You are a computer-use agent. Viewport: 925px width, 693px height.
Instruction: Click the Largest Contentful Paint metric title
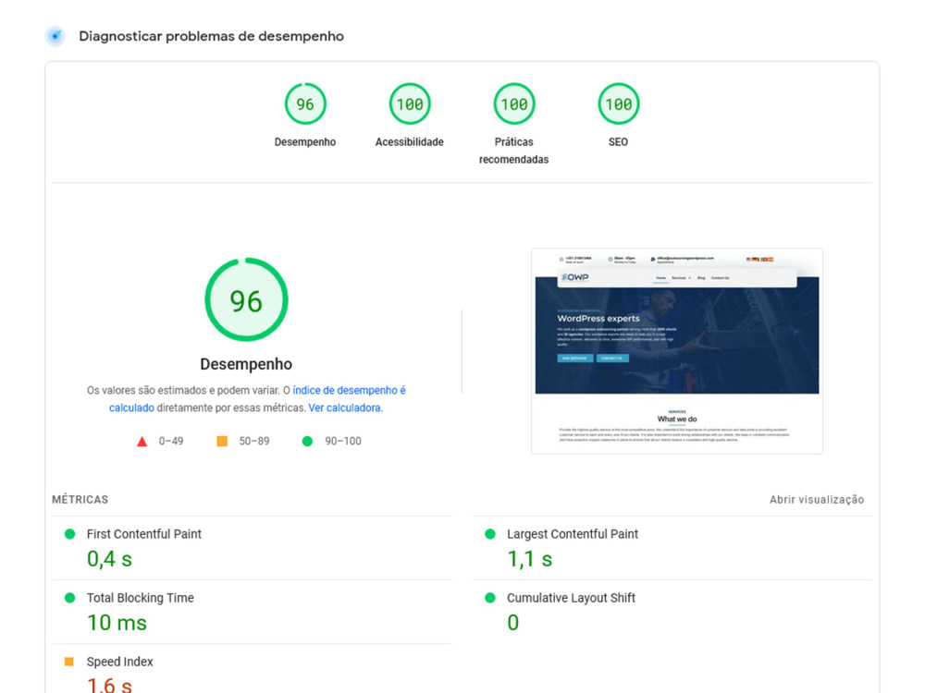click(573, 534)
